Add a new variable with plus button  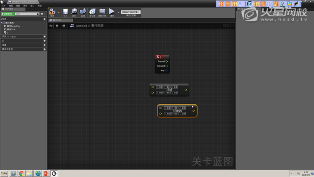coord(45,45)
